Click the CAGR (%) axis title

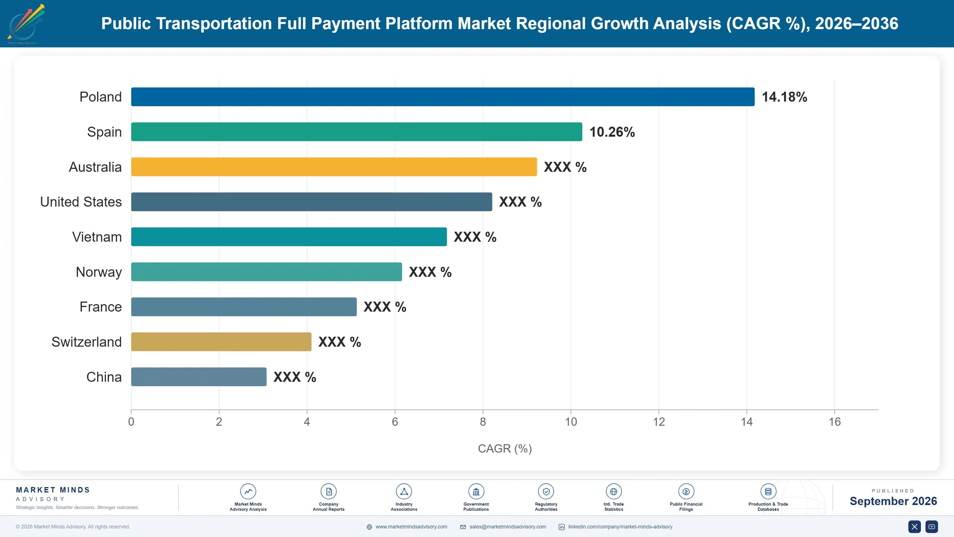pos(505,449)
